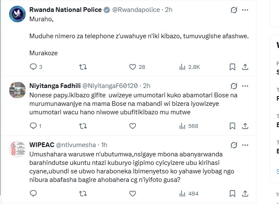Repost the Rwanda National Police tweet
Screen dimensions: 279x204
coord(83,67)
